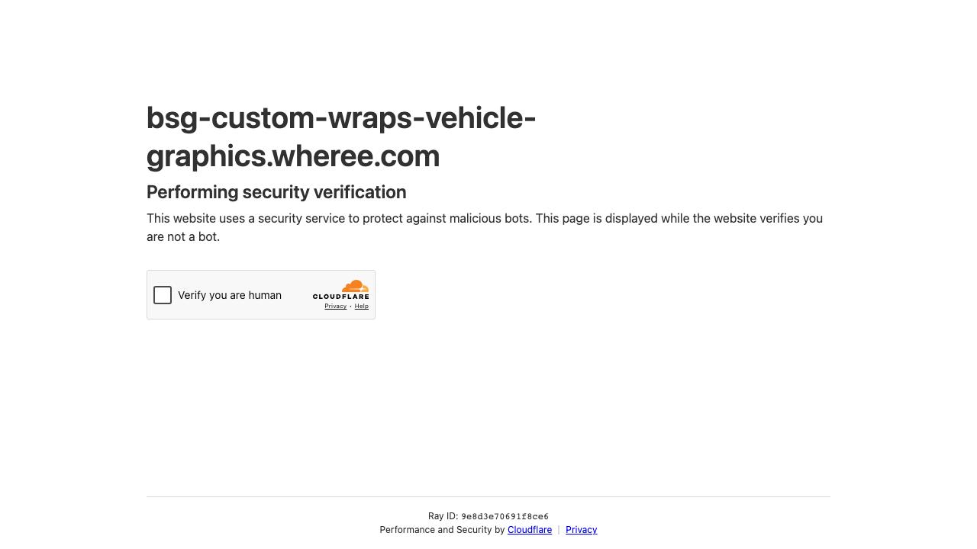This screenshot has width=977, height=549.
Task: Click the "Ray ID:" label in the footer
Action: click(x=443, y=517)
